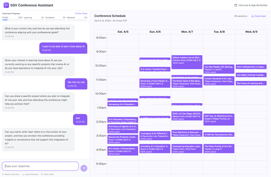Click the View state eye icon
The width and height of the screenshot is (271, 177).
pos(42,174)
